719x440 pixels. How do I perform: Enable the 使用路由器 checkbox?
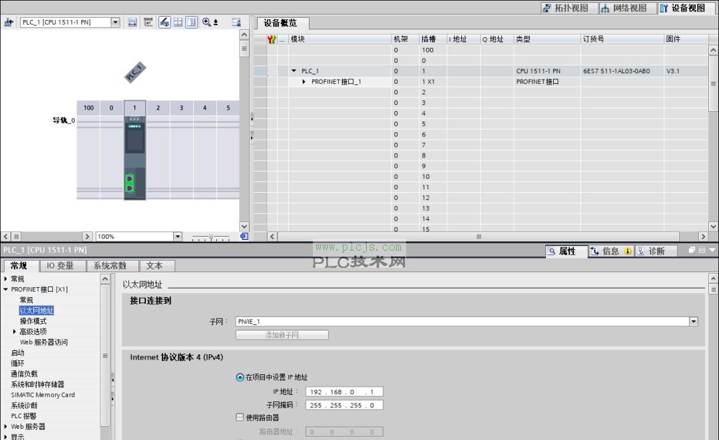pos(238,418)
